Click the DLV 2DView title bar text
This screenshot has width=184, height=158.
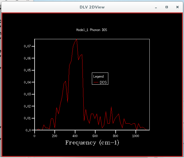[92, 7]
